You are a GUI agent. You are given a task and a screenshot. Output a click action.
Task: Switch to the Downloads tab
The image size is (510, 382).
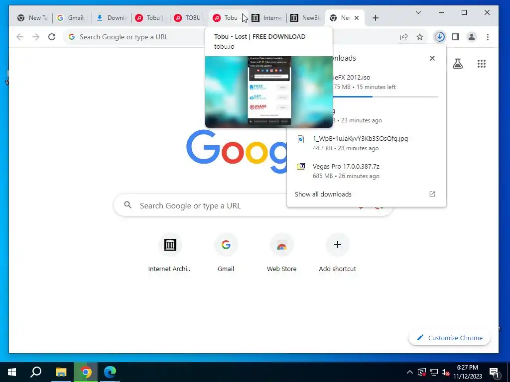[111, 18]
